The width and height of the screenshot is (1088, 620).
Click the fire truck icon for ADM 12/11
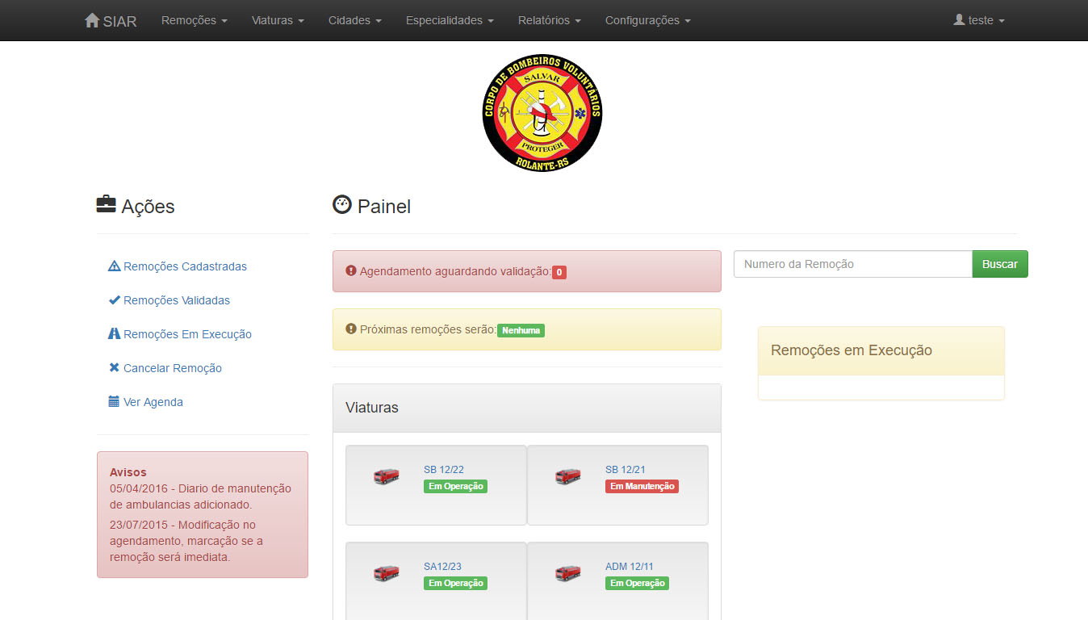[x=567, y=574]
